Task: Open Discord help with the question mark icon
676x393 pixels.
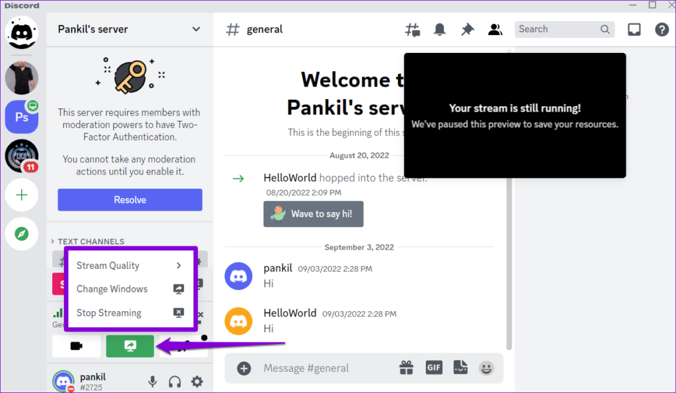Action: 662,29
